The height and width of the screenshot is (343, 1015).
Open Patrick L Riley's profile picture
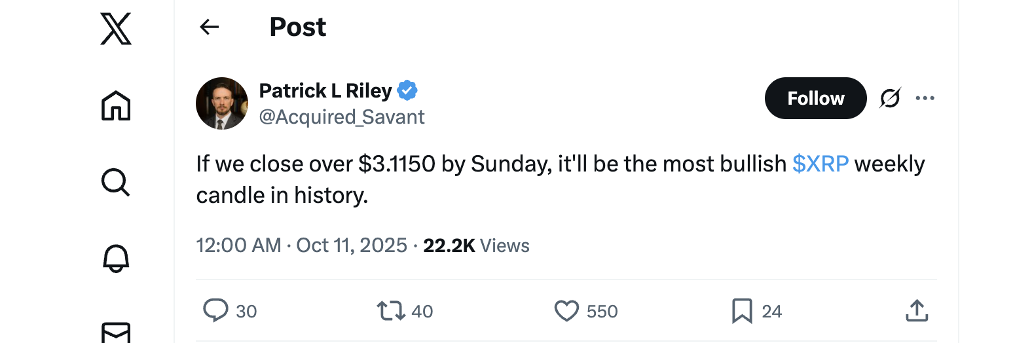click(x=222, y=103)
